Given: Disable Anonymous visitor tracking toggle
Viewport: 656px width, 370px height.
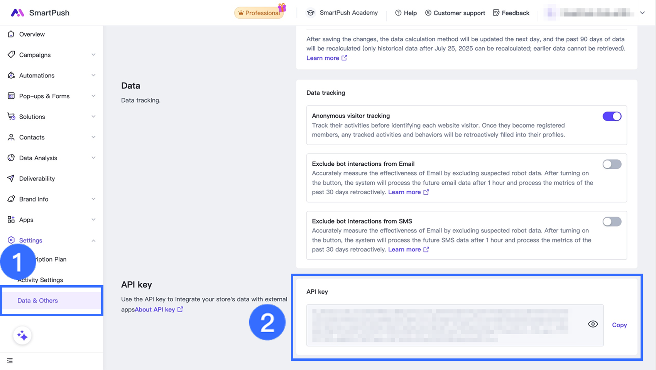Looking at the screenshot, I should [612, 116].
